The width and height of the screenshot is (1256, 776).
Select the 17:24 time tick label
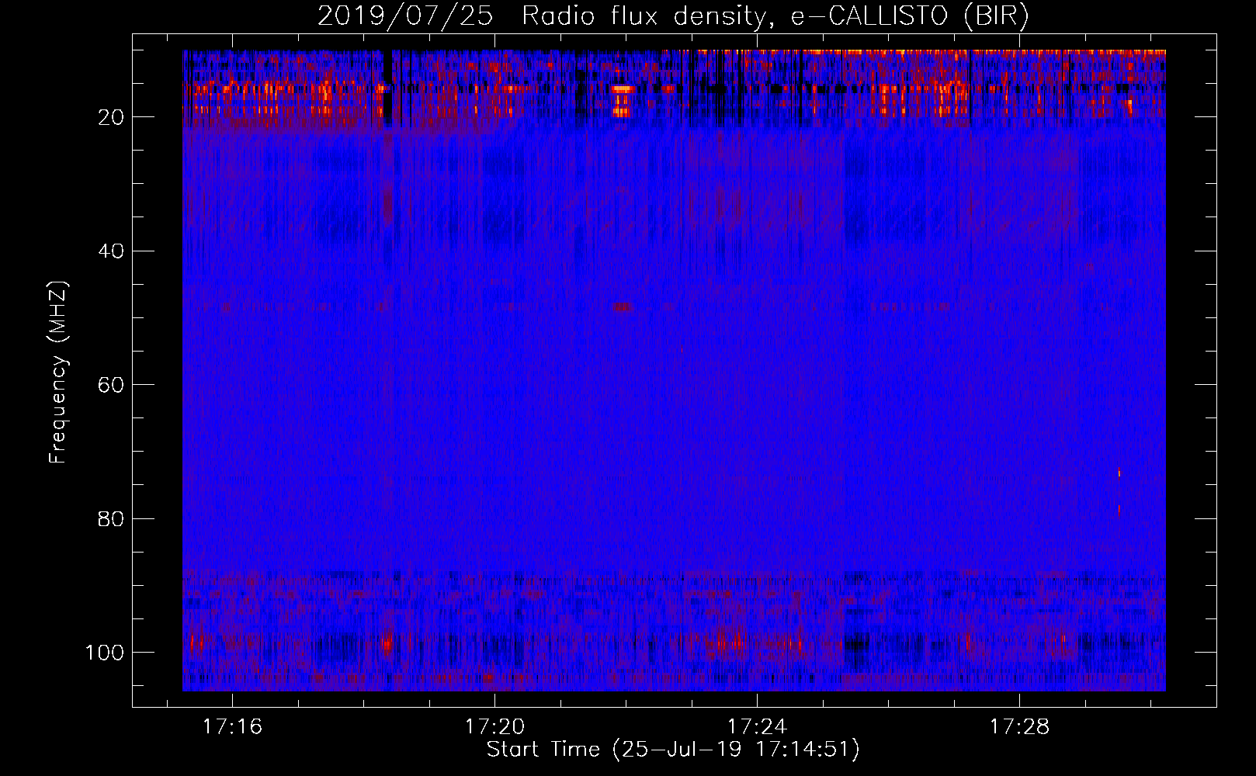[x=757, y=727]
